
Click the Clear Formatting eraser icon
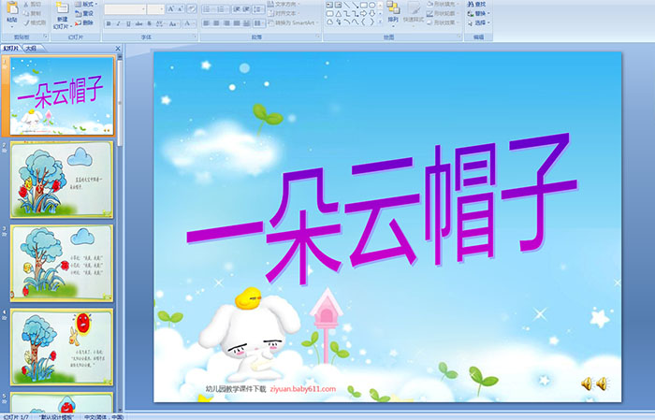coord(192,8)
